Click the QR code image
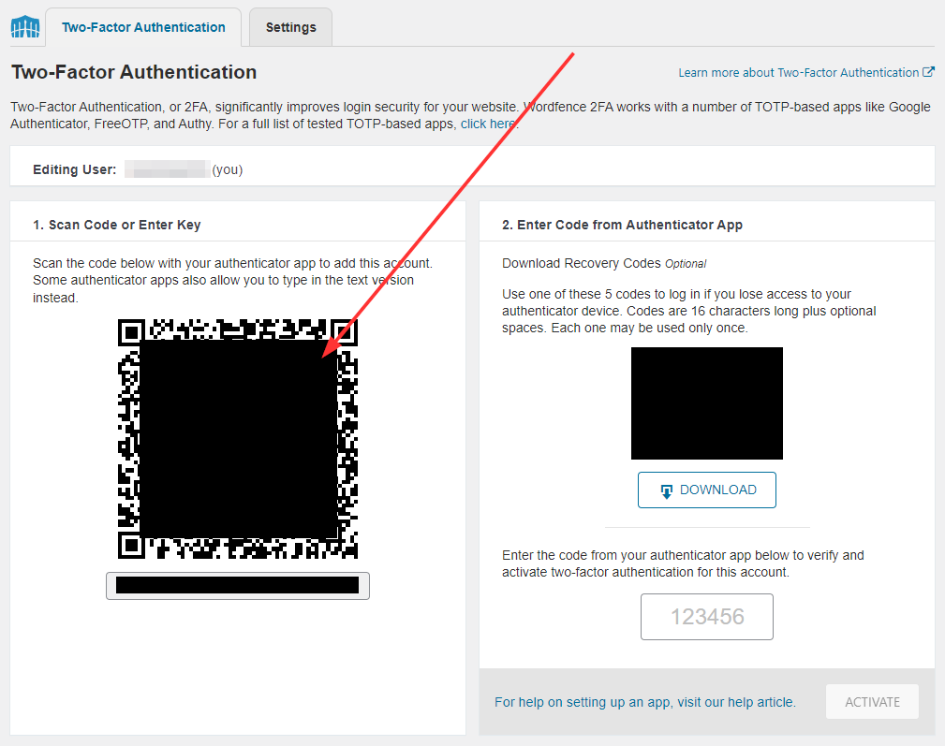The height and width of the screenshot is (746, 945). pyautogui.click(x=238, y=439)
